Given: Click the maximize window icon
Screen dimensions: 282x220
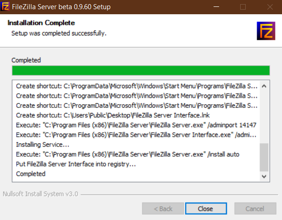Looking at the screenshot, I should (243, 7).
